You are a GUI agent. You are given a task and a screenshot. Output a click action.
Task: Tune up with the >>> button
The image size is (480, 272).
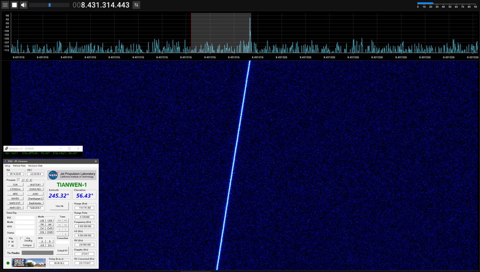66,220
